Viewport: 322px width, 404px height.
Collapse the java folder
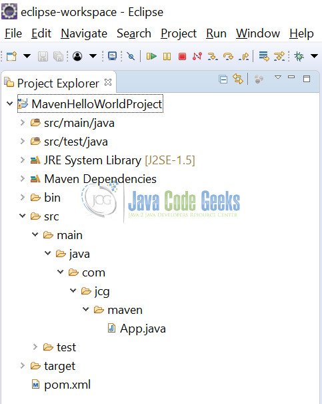click(48, 253)
